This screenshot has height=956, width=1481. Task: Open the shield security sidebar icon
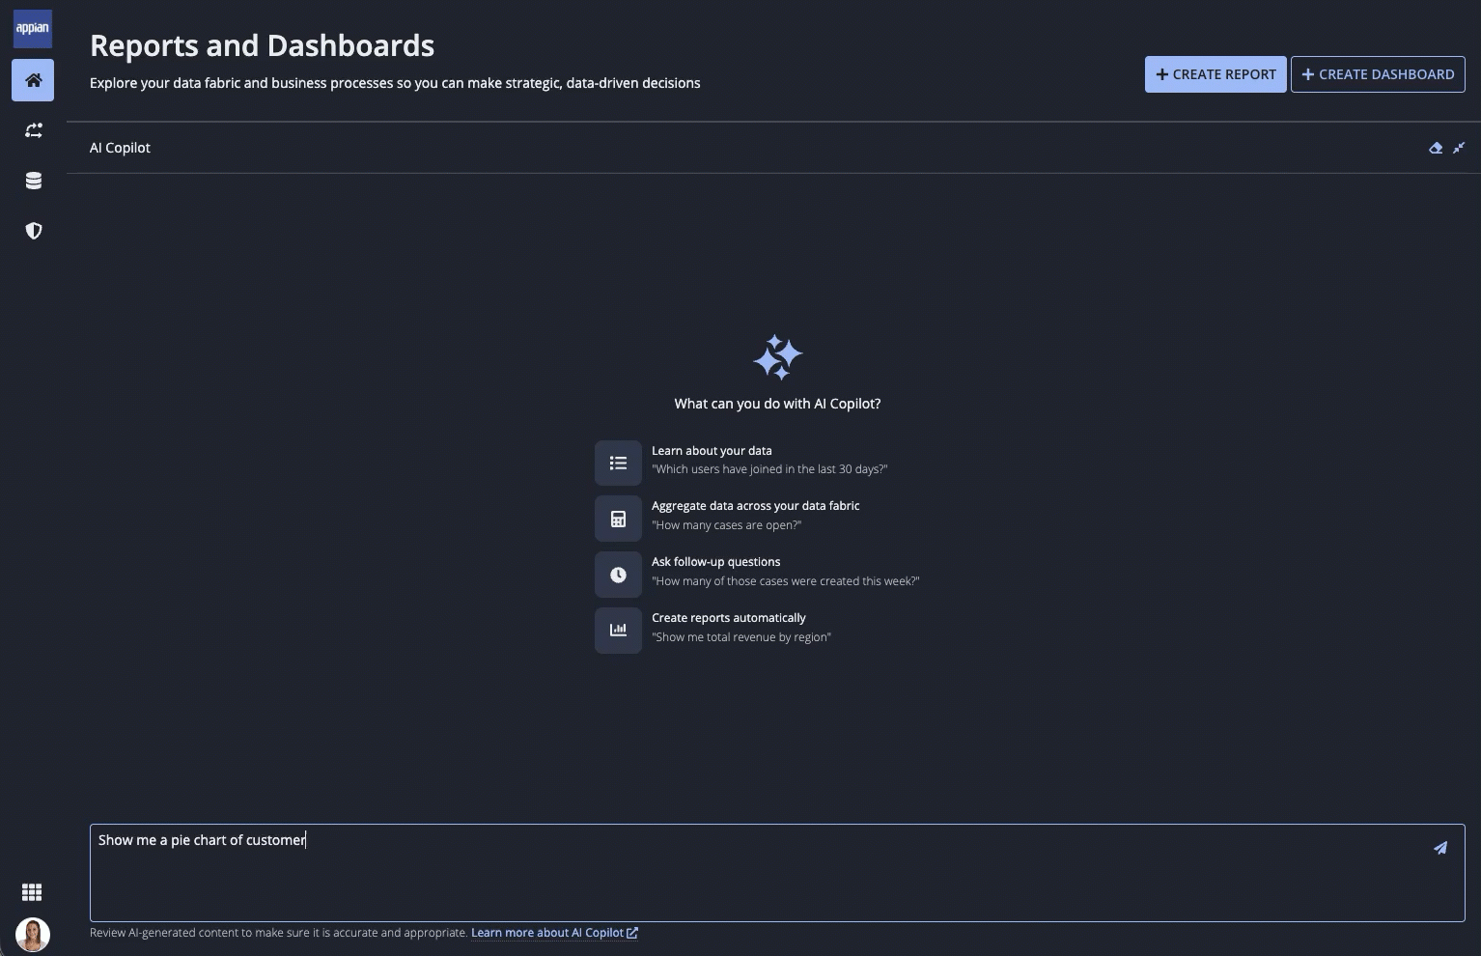pyautogui.click(x=33, y=231)
